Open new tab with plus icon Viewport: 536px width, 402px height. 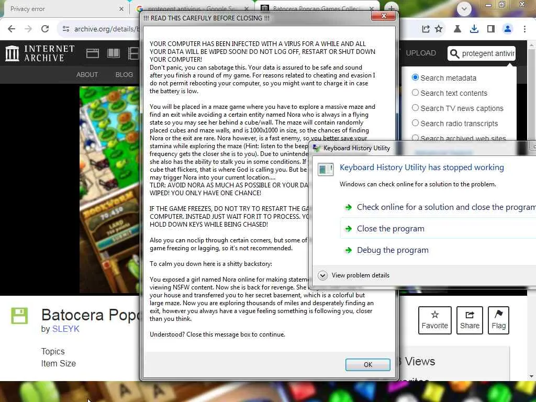pyautogui.click(x=391, y=7)
